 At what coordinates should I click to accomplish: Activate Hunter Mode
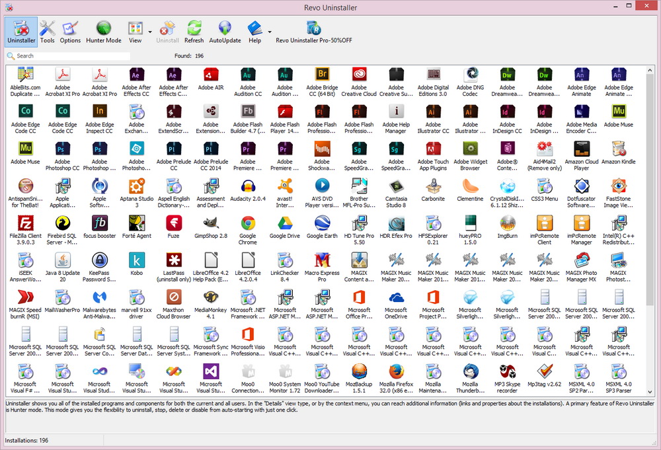[104, 32]
